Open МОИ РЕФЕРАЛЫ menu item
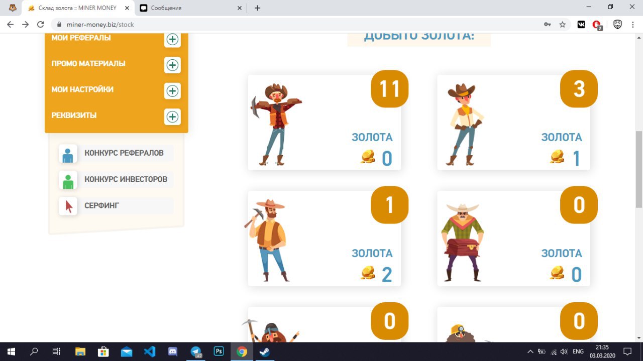 (x=81, y=38)
